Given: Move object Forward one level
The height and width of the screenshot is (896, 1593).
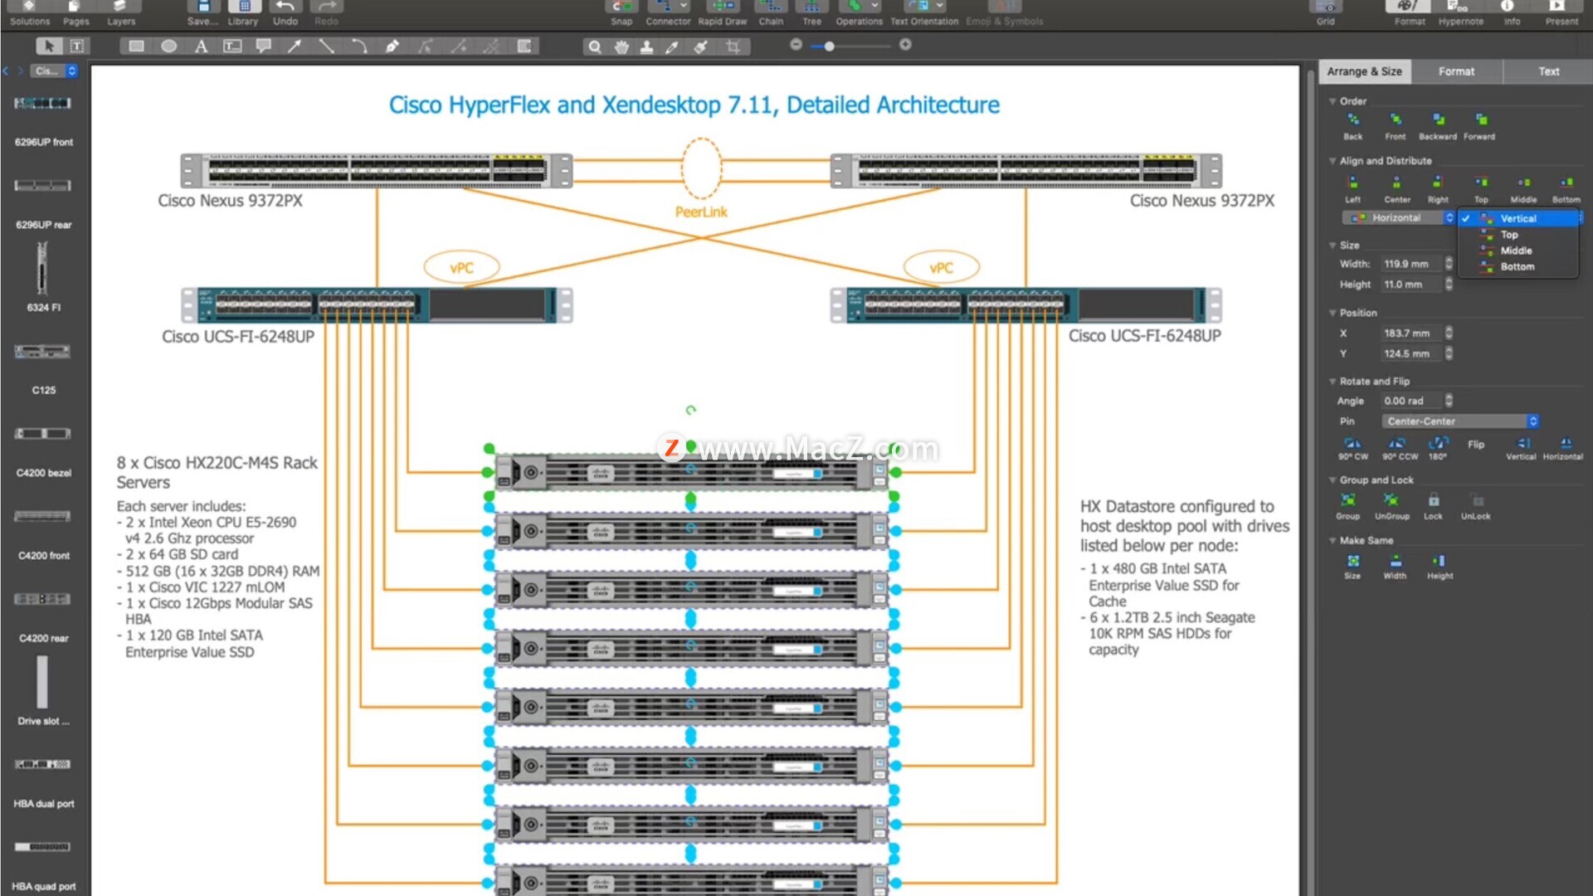Looking at the screenshot, I should 1479,127.
